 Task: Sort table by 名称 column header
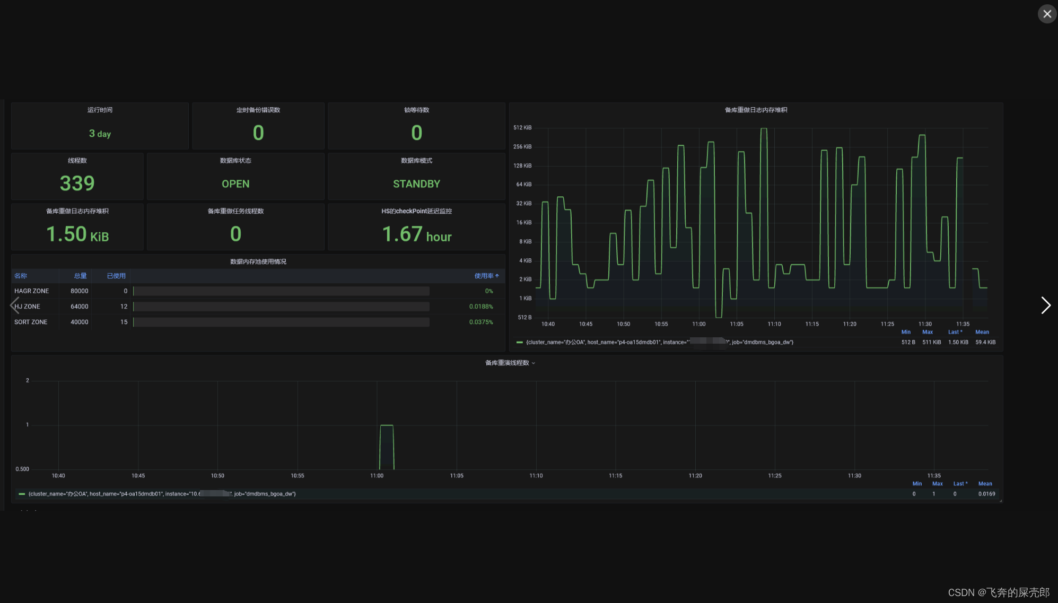[21, 276]
